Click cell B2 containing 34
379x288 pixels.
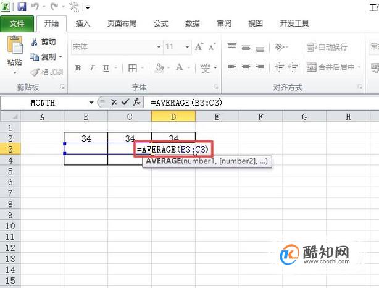pyautogui.click(x=86, y=138)
